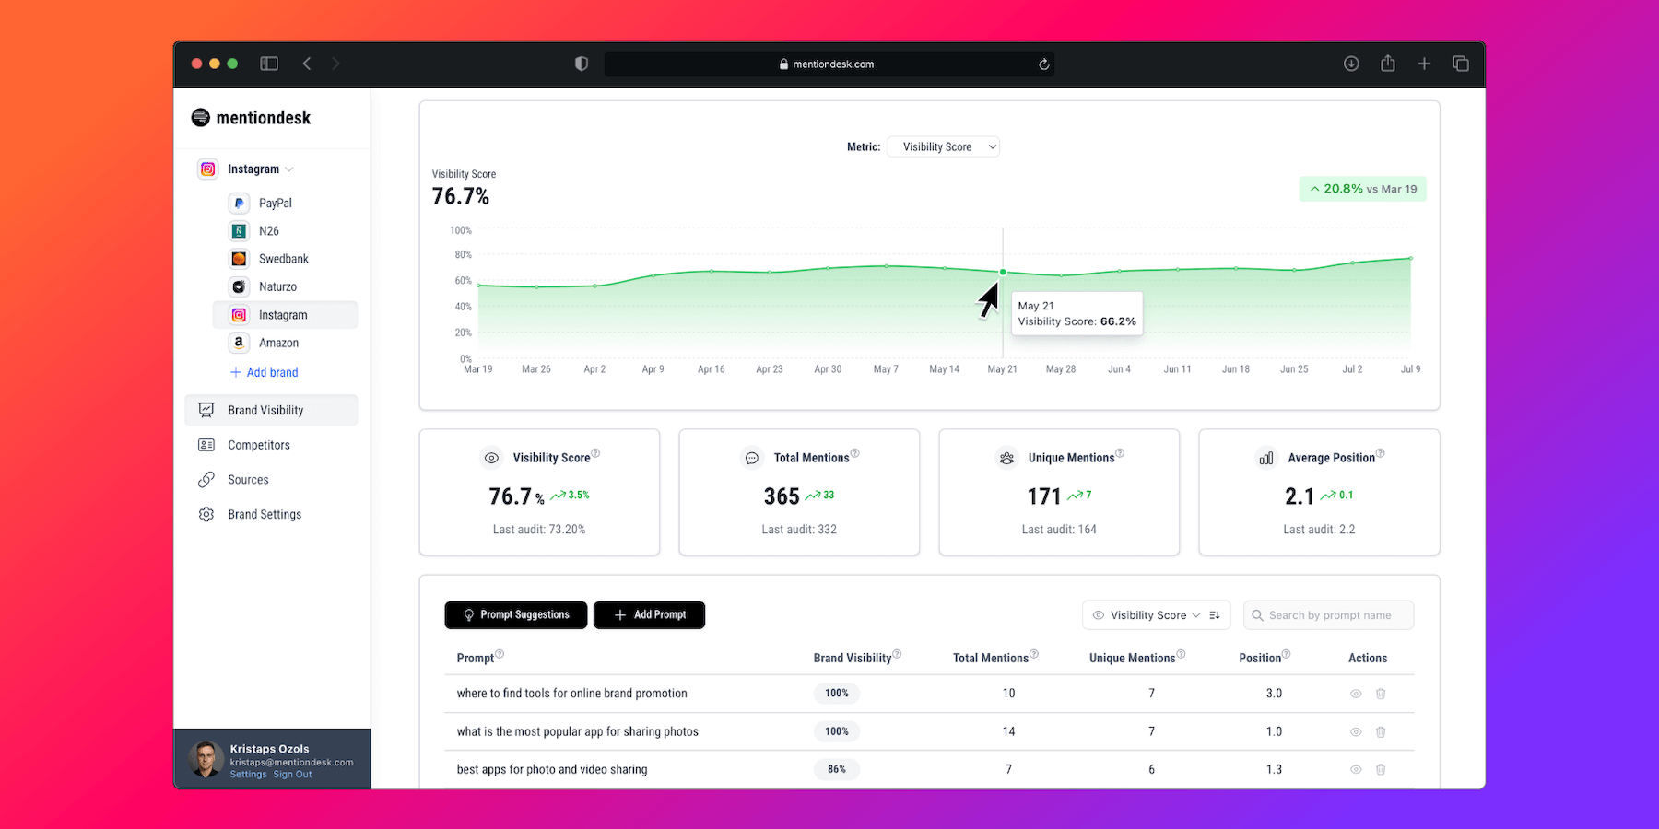Viewport: 1659px width, 829px height.
Task: Reload the page in the address bar
Action: (x=1043, y=64)
